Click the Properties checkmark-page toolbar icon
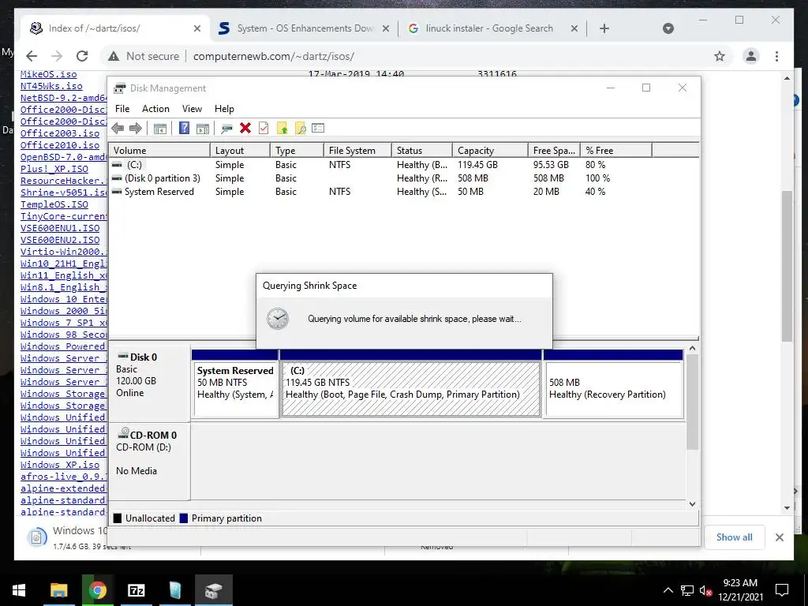Image resolution: width=808 pixels, height=606 pixels. [264, 129]
